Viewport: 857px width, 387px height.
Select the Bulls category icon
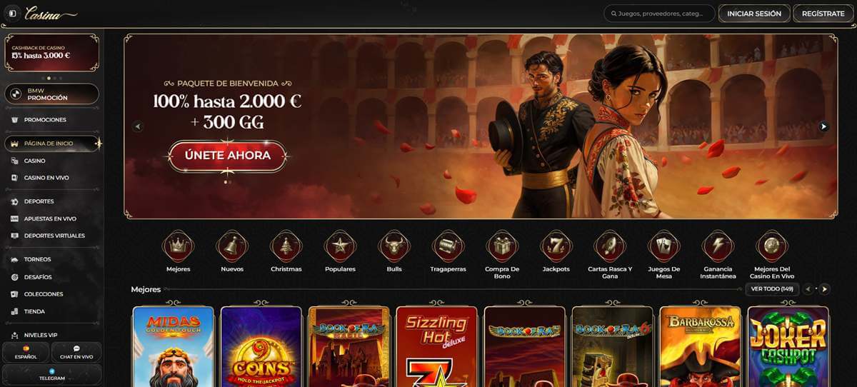pos(394,246)
